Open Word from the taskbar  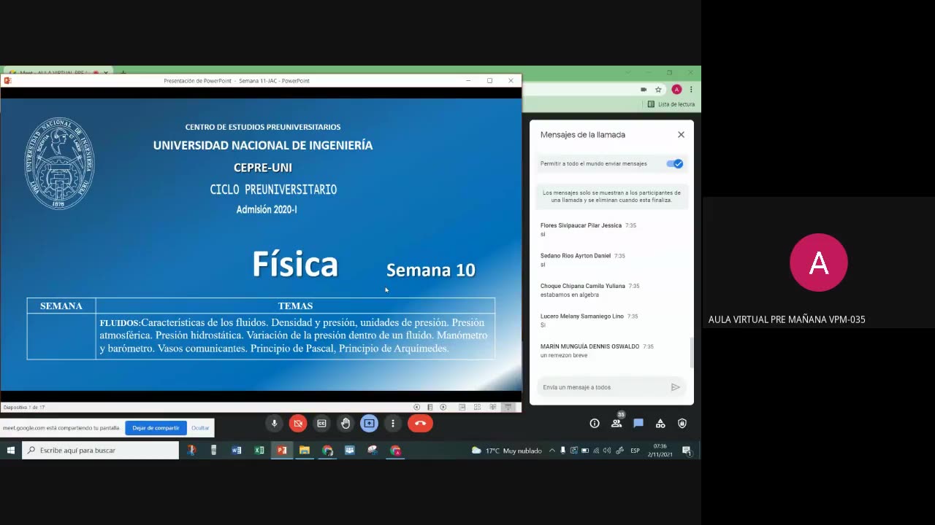pyautogui.click(x=237, y=451)
